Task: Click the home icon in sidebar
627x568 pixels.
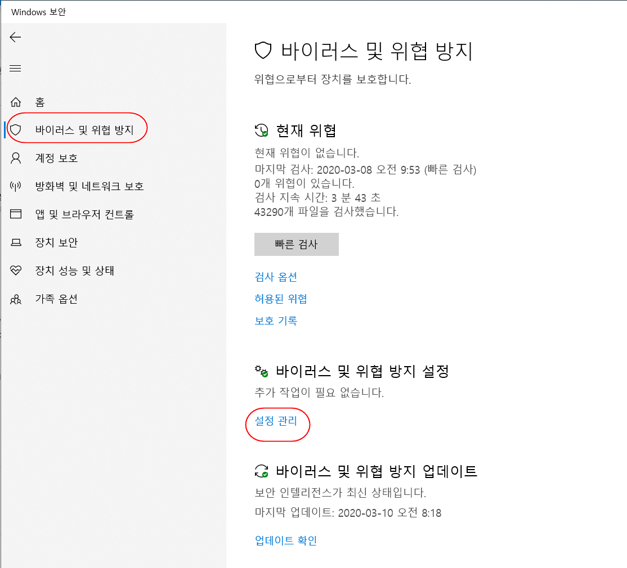Action: point(16,102)
